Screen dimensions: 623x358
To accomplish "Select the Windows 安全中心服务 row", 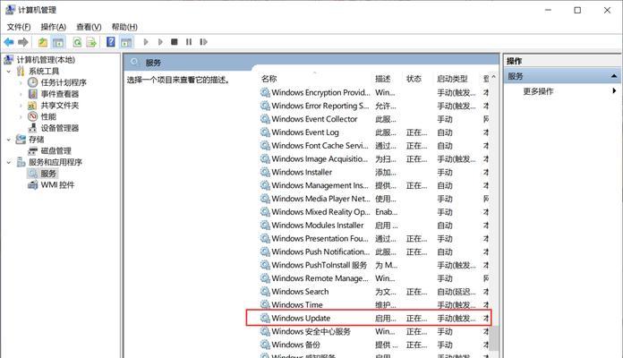I will point(375,331).
